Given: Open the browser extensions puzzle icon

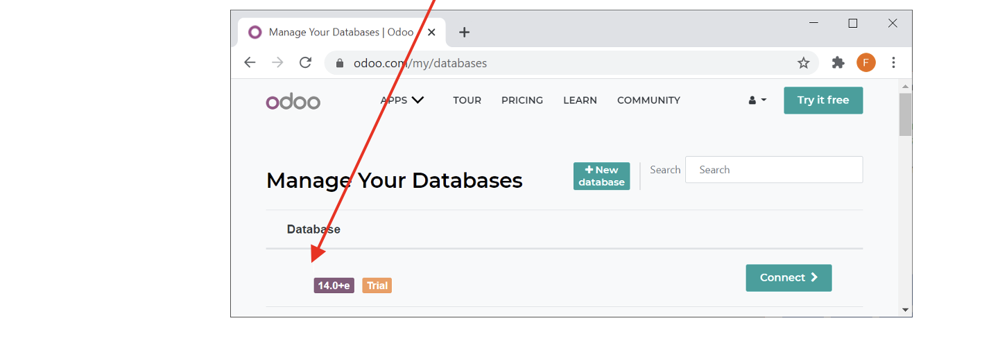Looking at the screenshot, I should [838, 63].
